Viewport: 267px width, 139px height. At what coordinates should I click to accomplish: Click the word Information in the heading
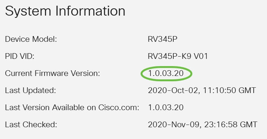click(90, 11)
